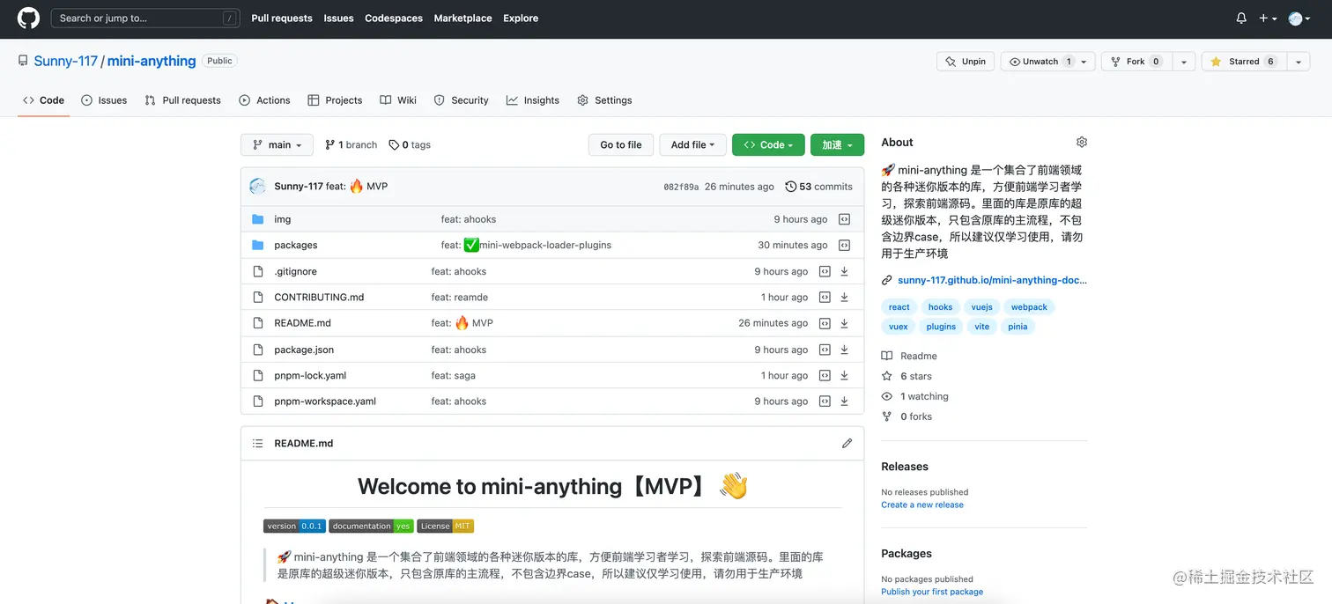Open the main branch selector dropdown
Viewport: 1332px width, 604px height.
pos(277,145)
